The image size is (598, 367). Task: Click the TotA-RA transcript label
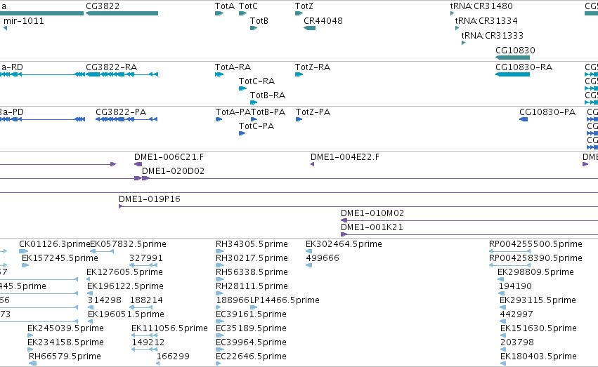pyautogui.click(x=233, y=67)
